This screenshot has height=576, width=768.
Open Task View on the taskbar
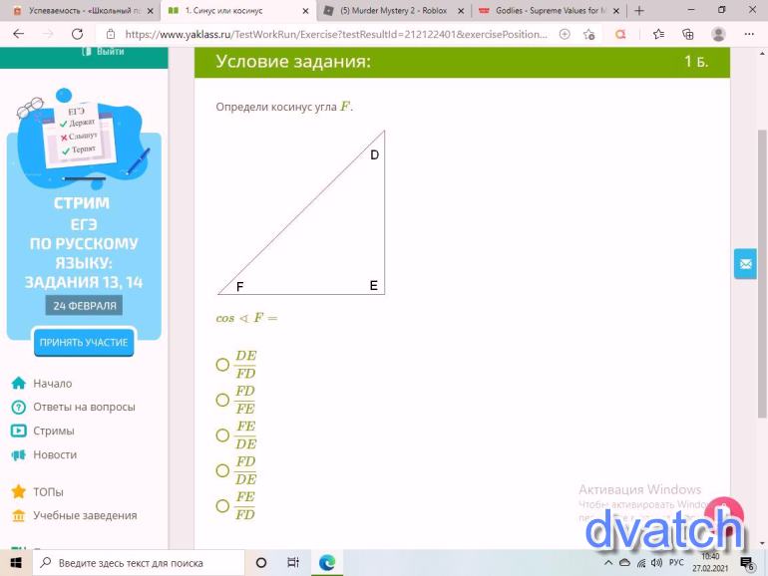tap(293, 562)
